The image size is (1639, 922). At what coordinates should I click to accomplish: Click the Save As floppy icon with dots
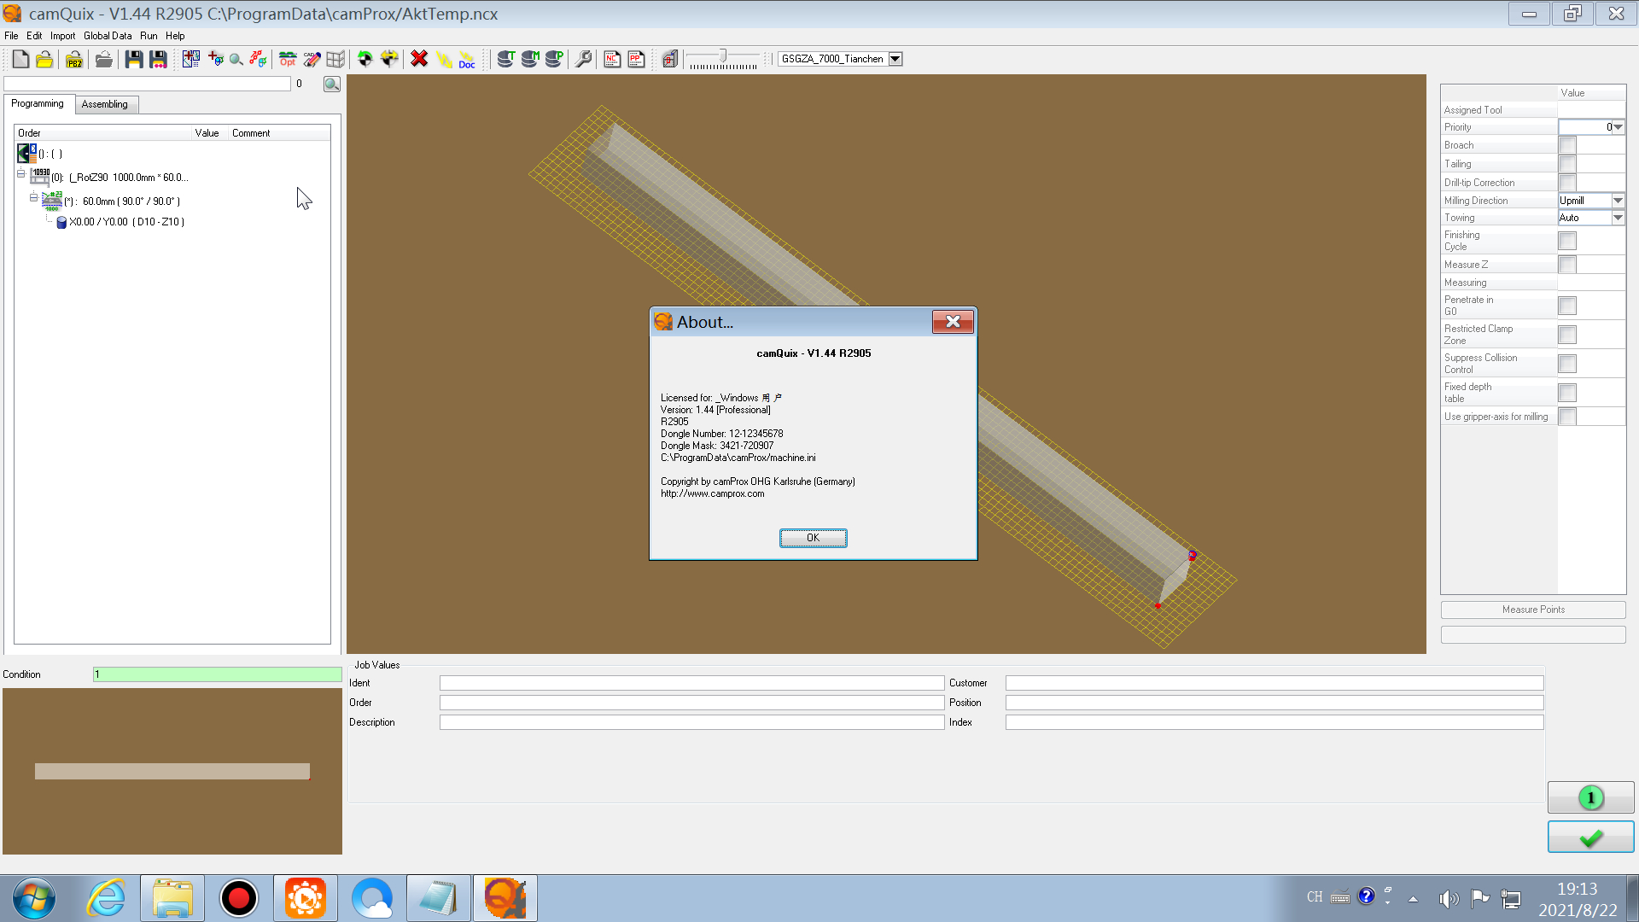click(x=158, y=59)
